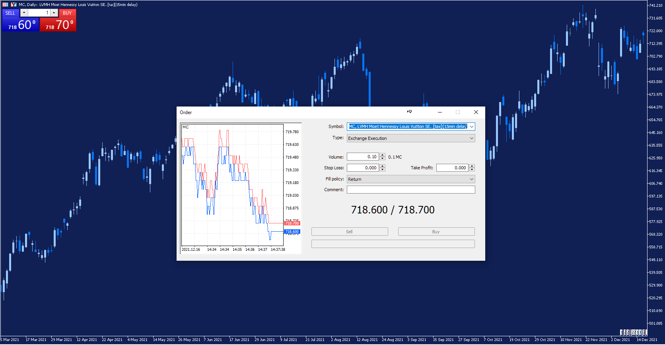Screen dimensions: 665x345
Task: Click the red 718.70 buy price tile
Action: (58, 25)
